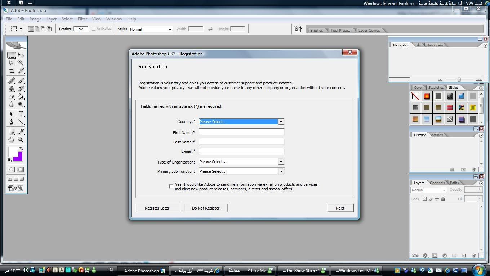Activate the Clone Stamp tool
Image resolution: width=490 pixels, height=276 pixels.
coord(12,89)
